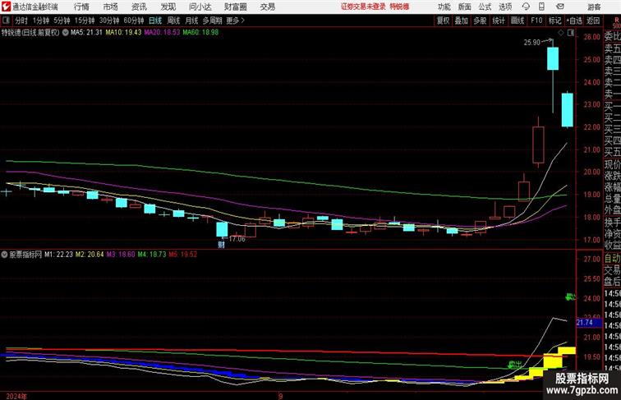Click the M1: 22.23 indicator value

58,255
